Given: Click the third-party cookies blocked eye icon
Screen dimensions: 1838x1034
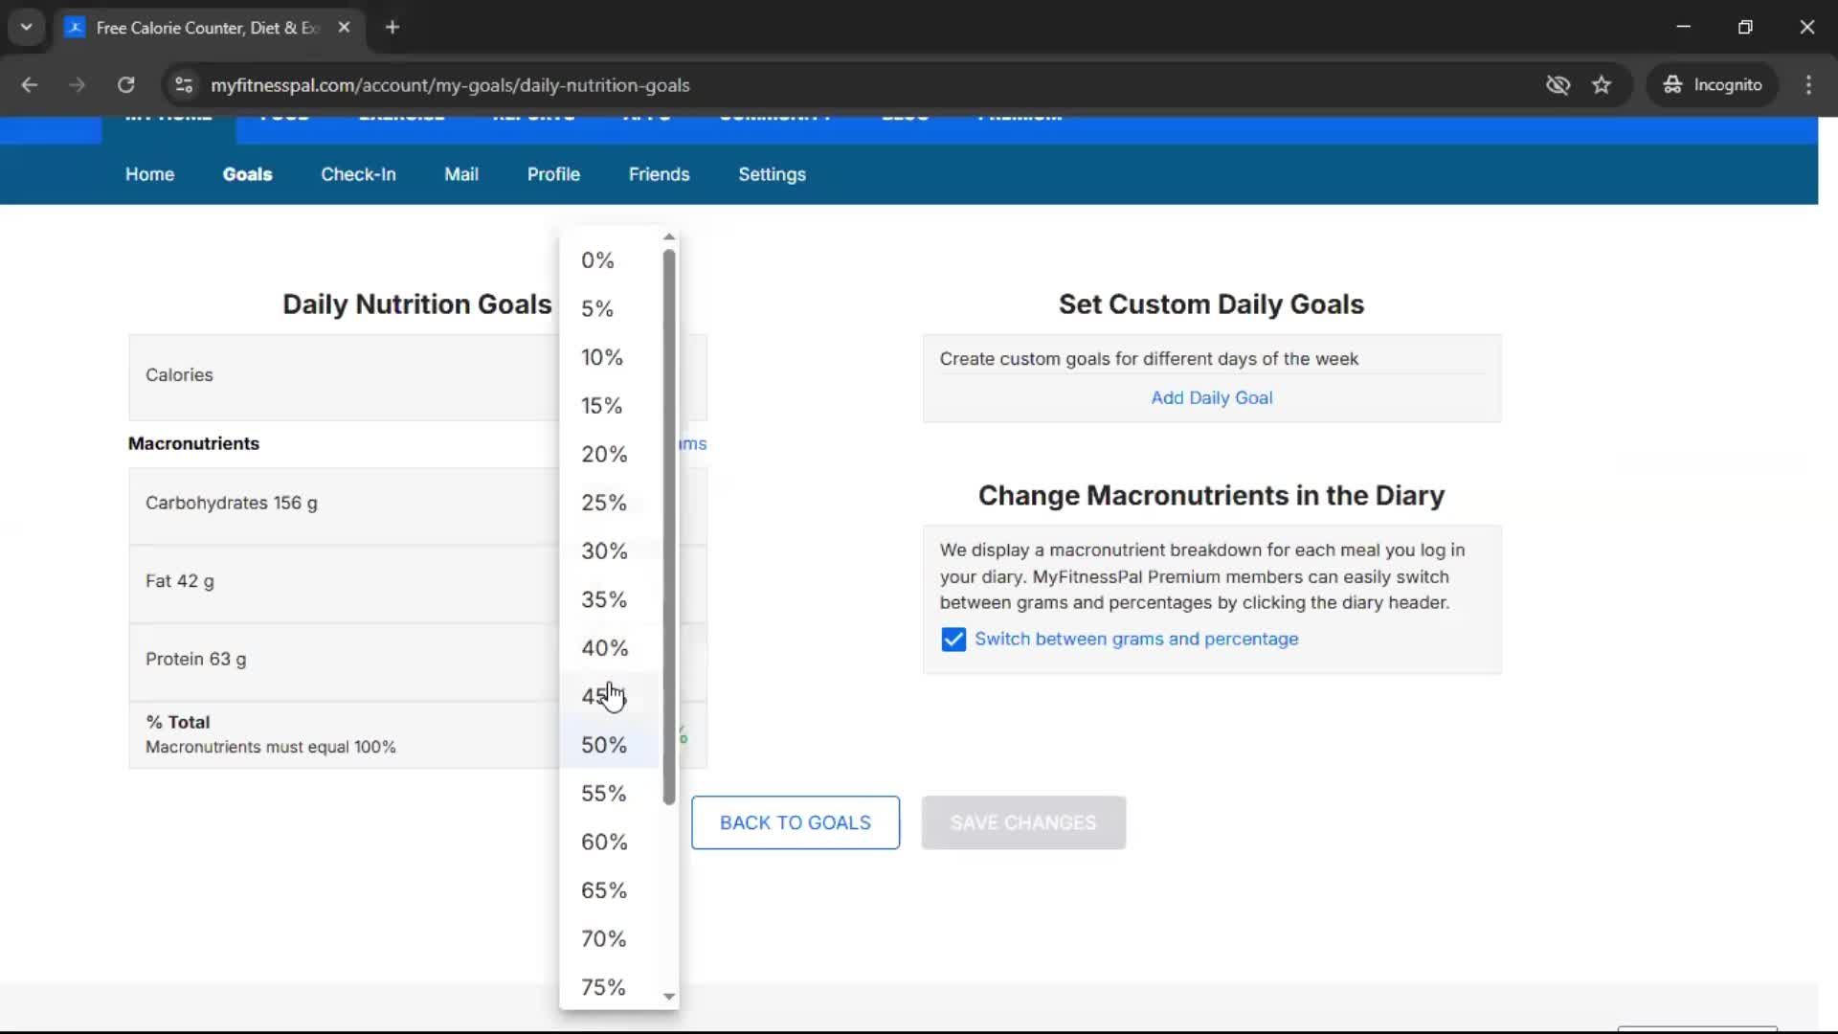Looking at the screenshot, I should [1558, 85].
